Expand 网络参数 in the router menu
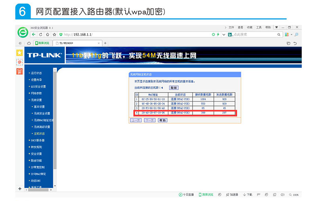317x201 pixels. point(36,93)
